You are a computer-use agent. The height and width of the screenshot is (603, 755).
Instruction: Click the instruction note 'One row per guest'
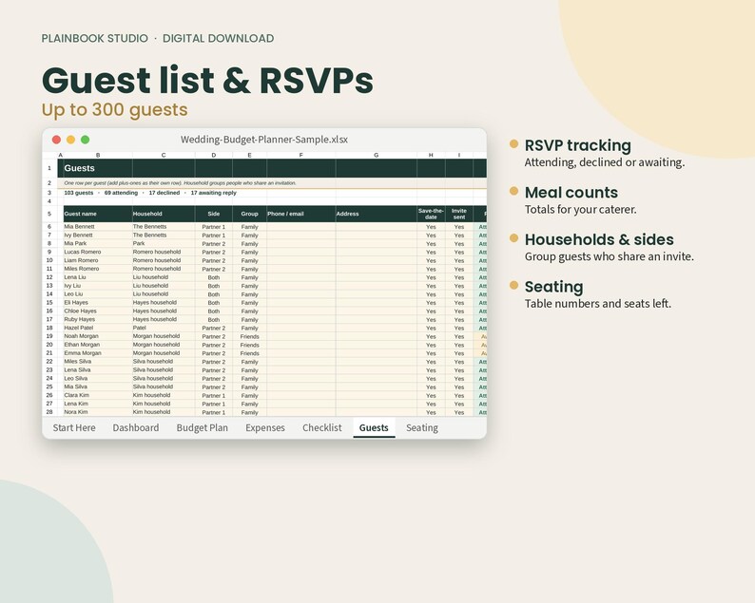[x=180, y=183]
